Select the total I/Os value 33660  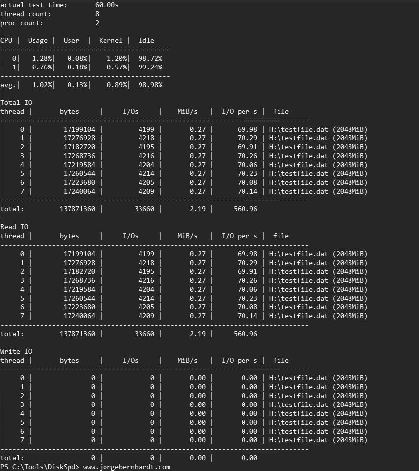(x=146, y=209)
